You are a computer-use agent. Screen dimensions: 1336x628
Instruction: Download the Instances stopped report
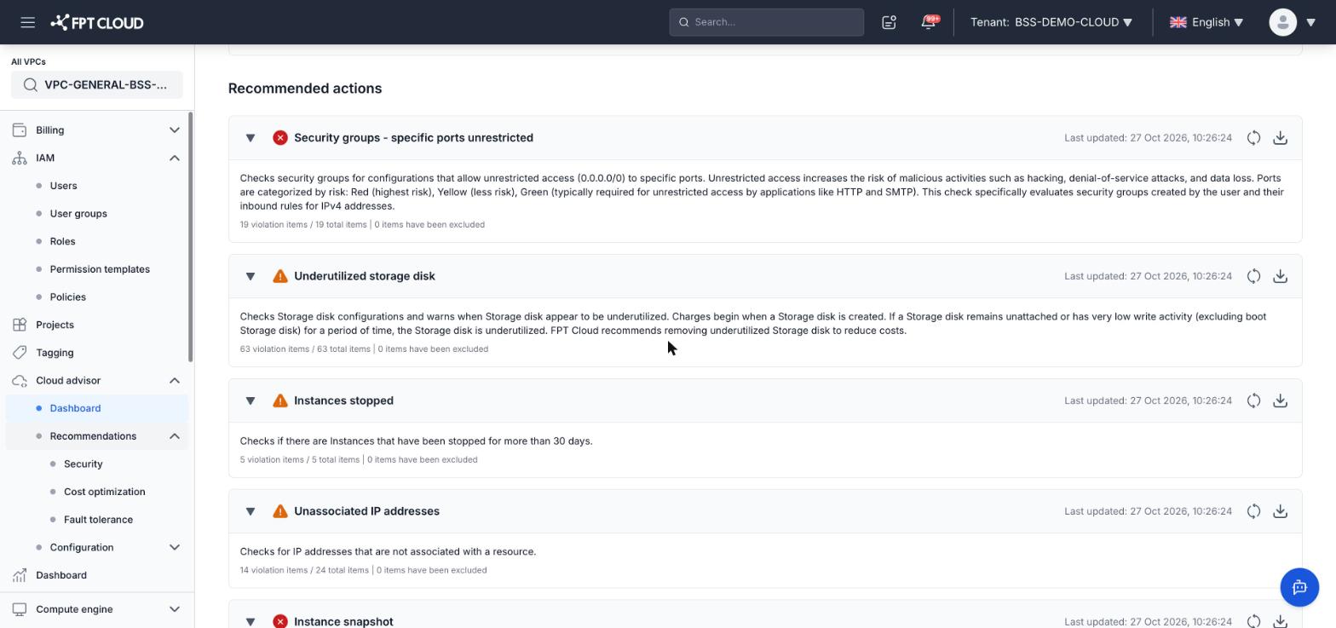click(1280, 400)
